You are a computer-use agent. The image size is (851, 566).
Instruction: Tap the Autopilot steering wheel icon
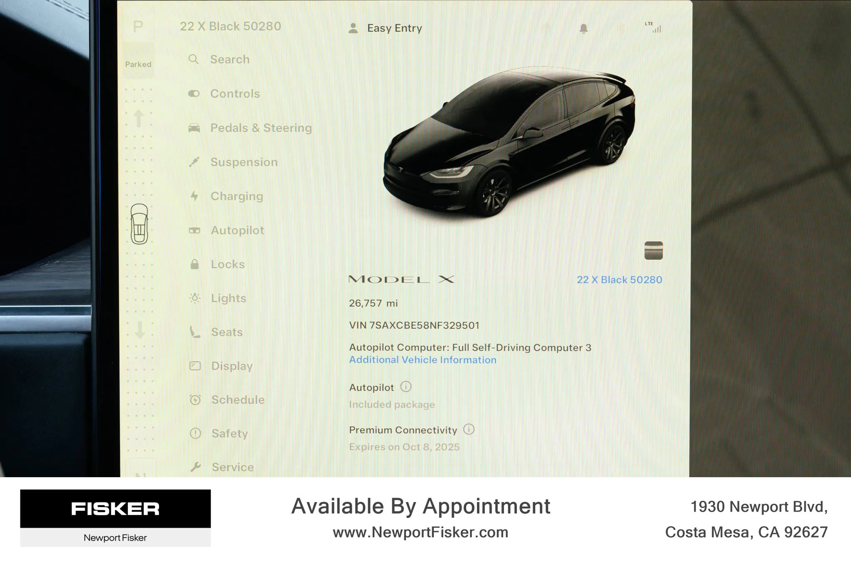(x=194, y=230)
